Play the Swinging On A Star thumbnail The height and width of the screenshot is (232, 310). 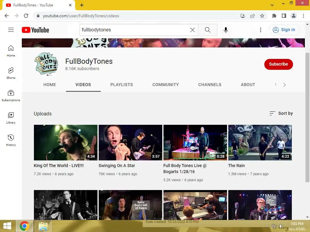tap(130, 143)
